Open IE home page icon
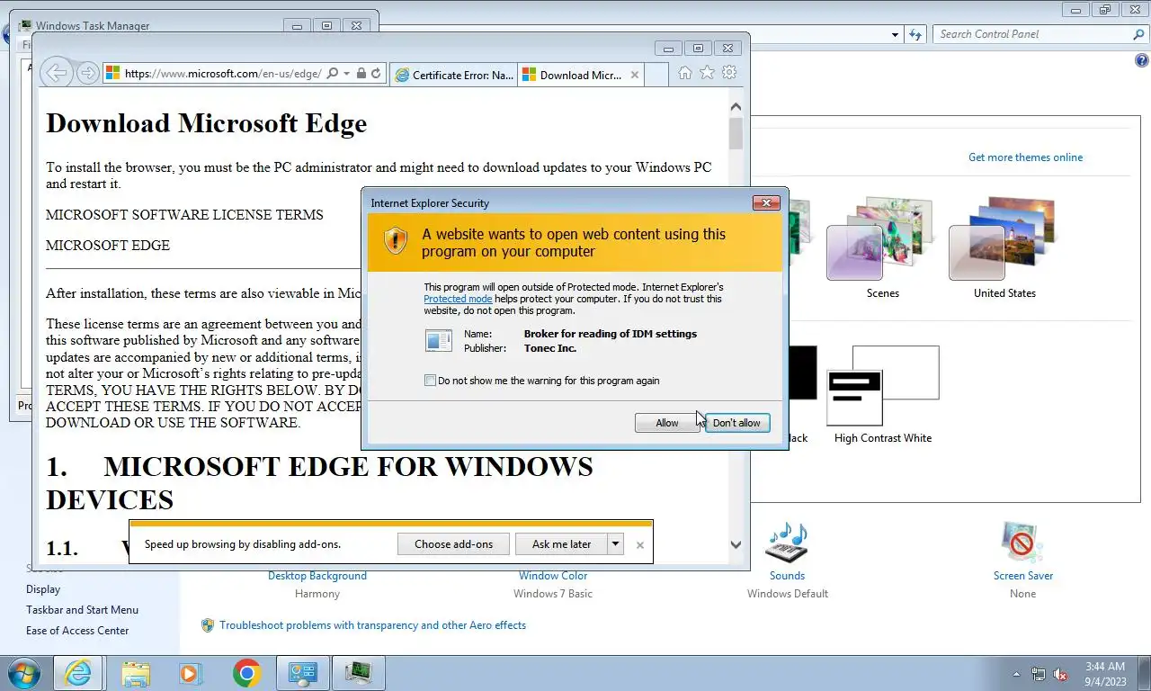Screen dimensions: 1151x691 [685, 73]
